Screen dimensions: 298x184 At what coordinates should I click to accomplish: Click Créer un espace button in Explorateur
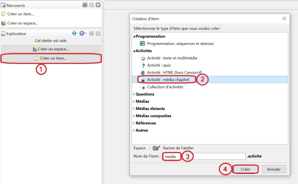51,49
